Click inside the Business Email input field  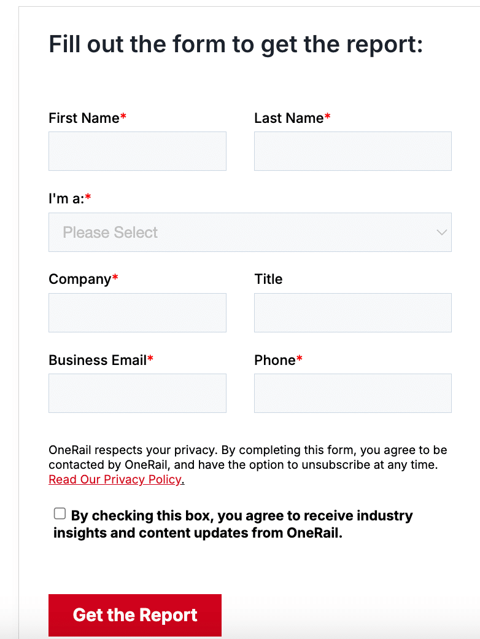[137, 393]
